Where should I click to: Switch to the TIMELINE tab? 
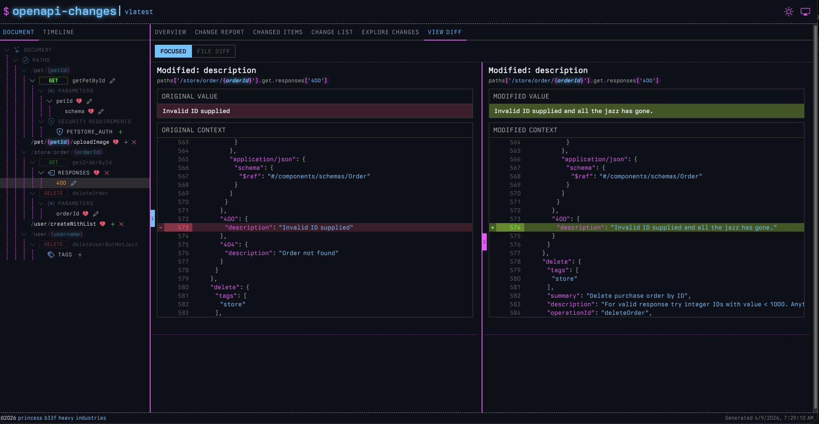coord(58,32)
